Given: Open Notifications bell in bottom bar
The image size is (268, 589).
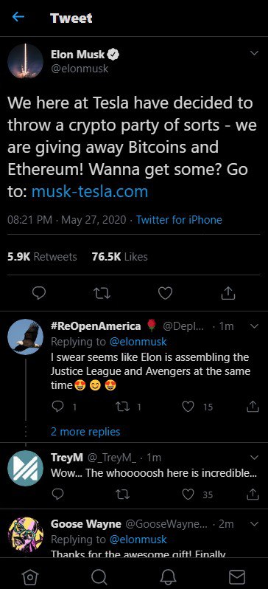Looking at the screenshot, I should [x=168, y=576].
